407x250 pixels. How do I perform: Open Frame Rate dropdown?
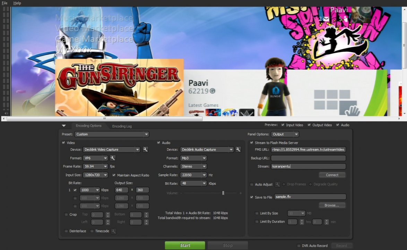point(95,166)
